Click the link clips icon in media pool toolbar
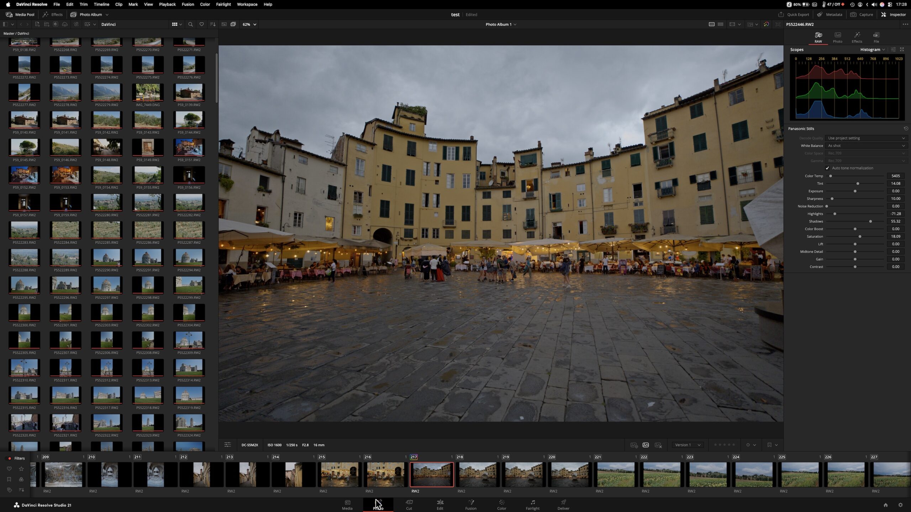911x512 pixels. (x=76, y=24)
